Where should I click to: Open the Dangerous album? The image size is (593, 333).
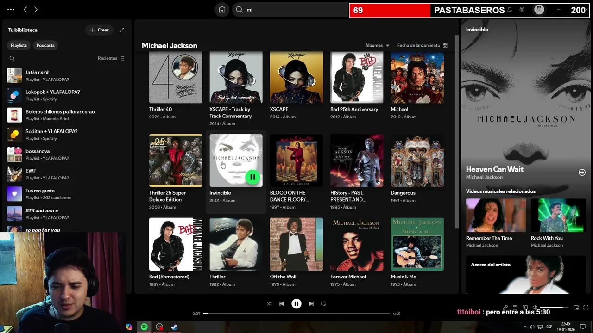pyautogui.click(x=417, y=160)
